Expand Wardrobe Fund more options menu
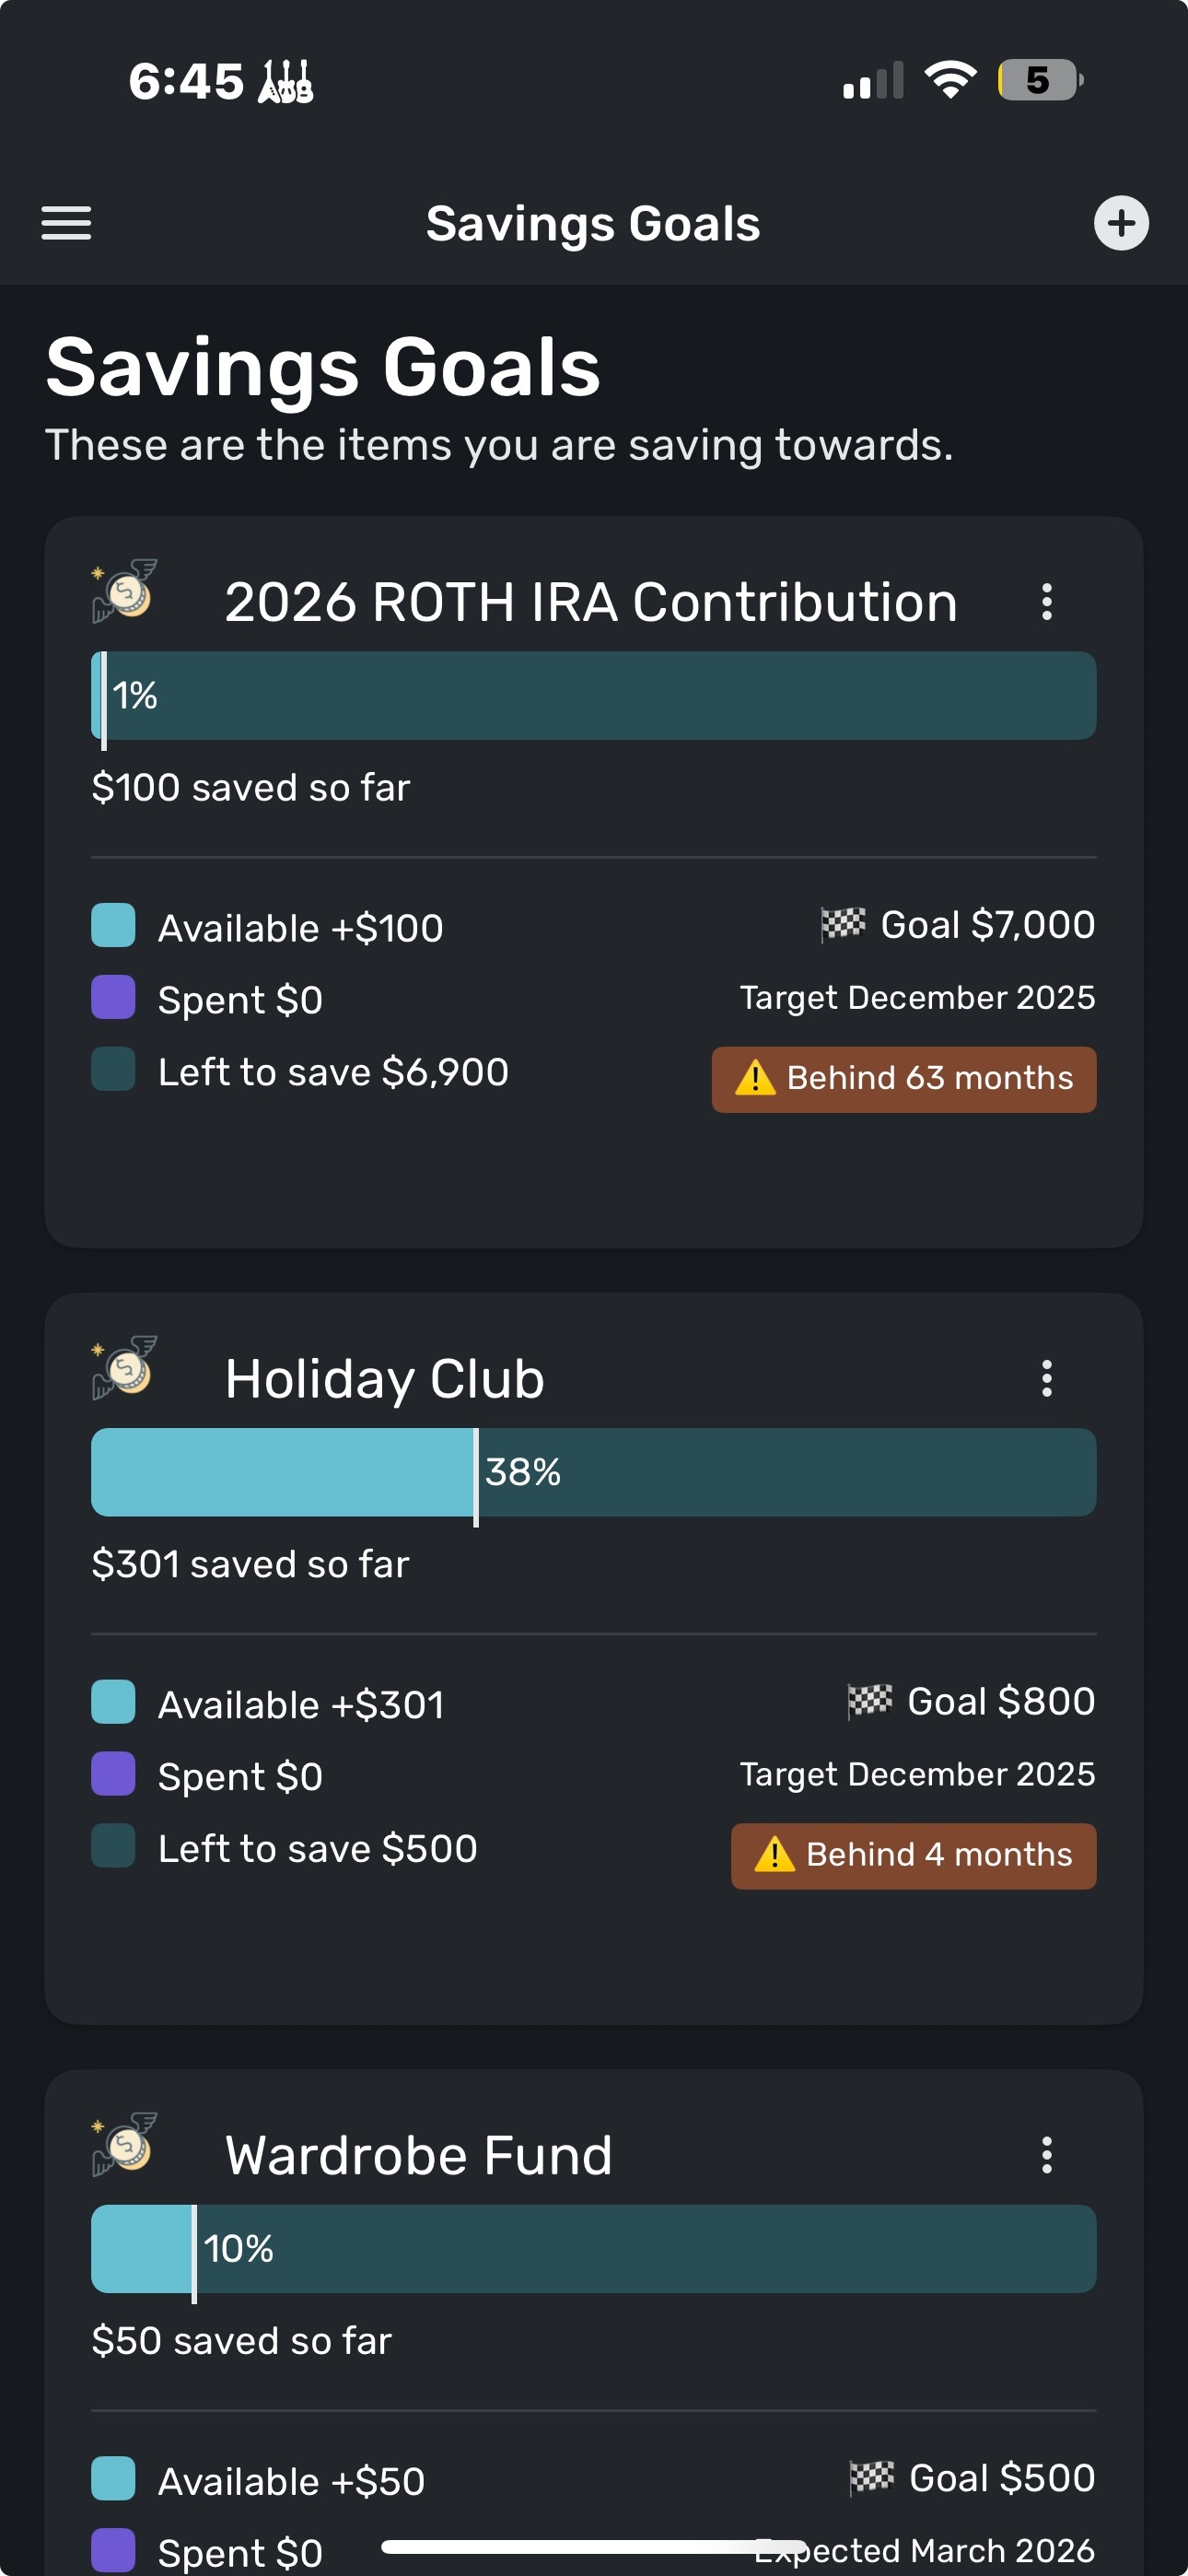1188x2576 pixels. [1046, 2155]
